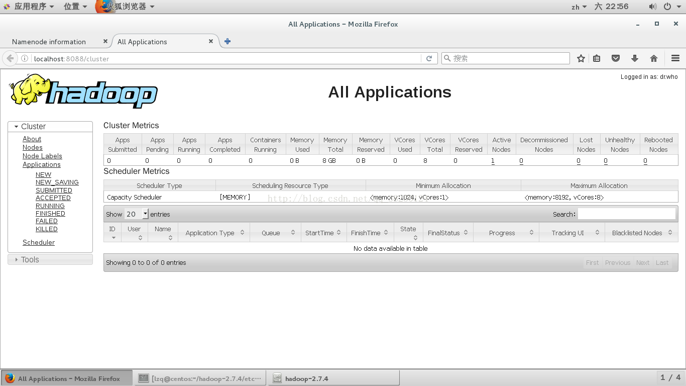Sort table by User column
686x386 pixels.
coord(135,233)
